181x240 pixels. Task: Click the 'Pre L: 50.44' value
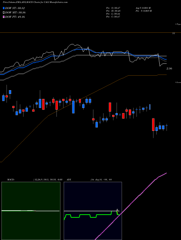click(x=113, y=14)
